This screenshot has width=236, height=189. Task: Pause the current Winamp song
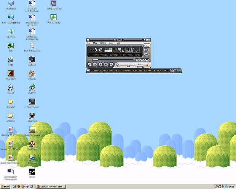[x=100, y=65]
